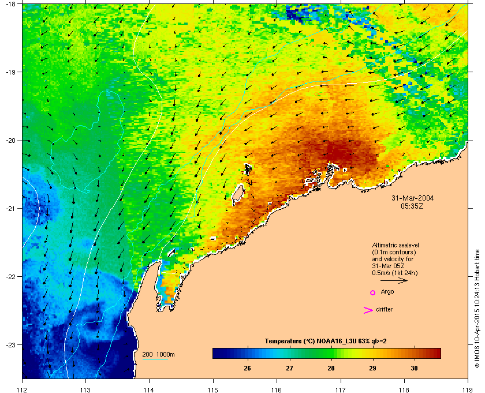The image size is (485, 393).
Task: Click the 'drifter' legend label
Action: [x=384, y=309]
